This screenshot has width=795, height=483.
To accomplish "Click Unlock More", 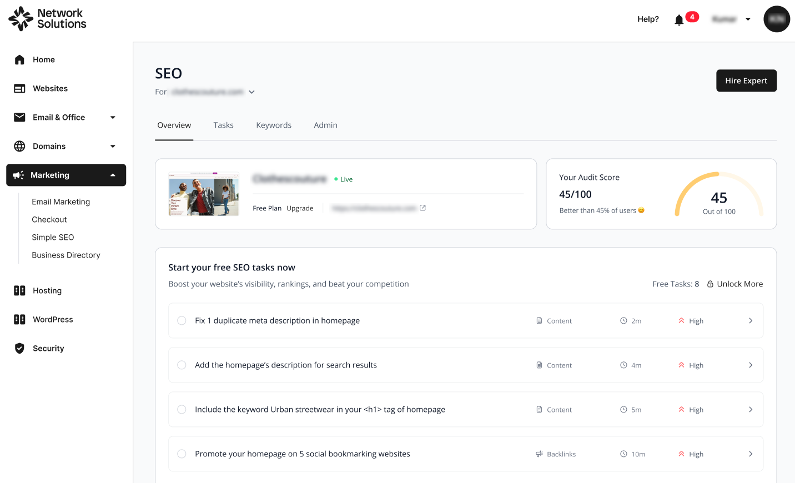I will 739,284.
